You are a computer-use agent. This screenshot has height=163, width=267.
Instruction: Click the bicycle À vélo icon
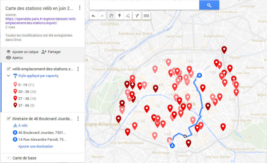(15, 126)
